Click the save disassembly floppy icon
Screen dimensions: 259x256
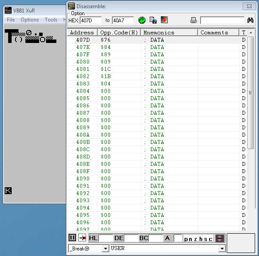(x=153, y=20)
